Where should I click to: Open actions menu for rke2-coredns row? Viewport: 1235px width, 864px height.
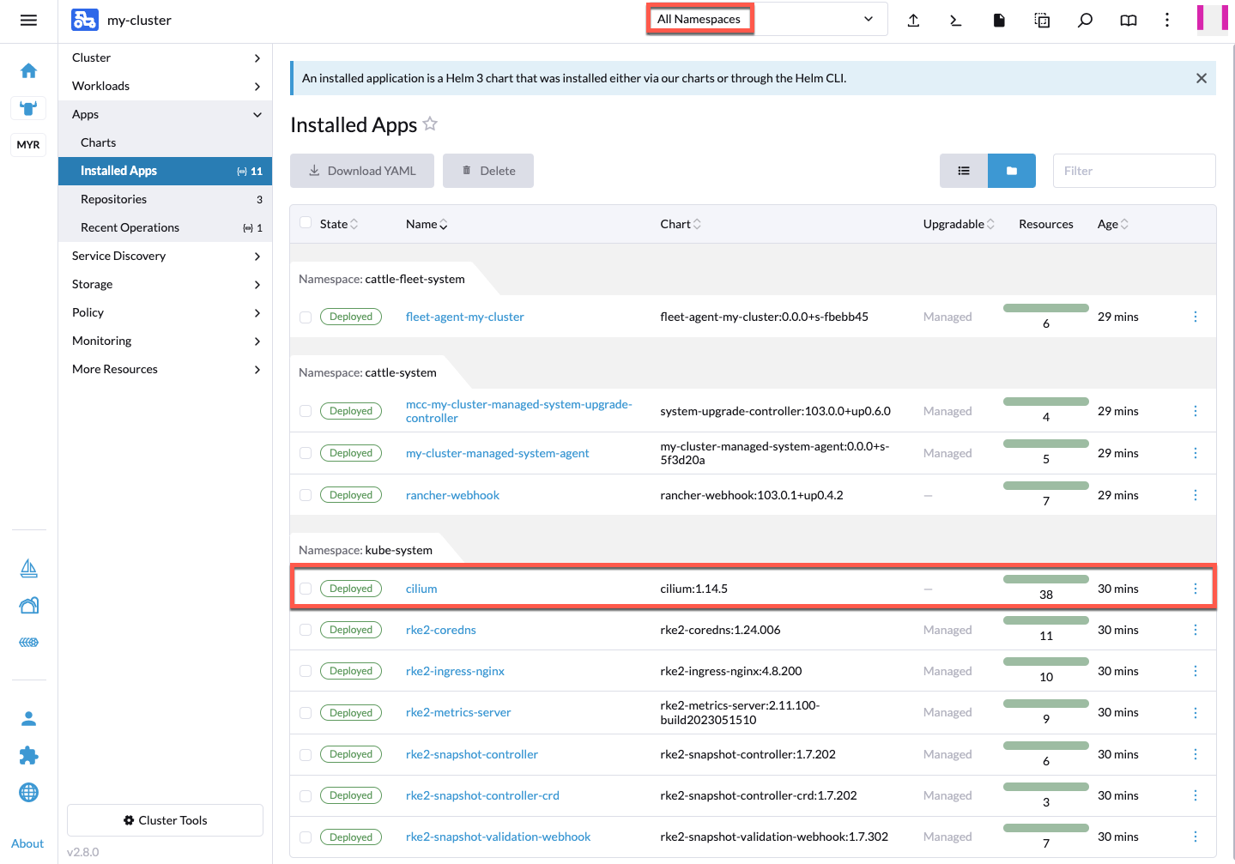click(1196, 630)
